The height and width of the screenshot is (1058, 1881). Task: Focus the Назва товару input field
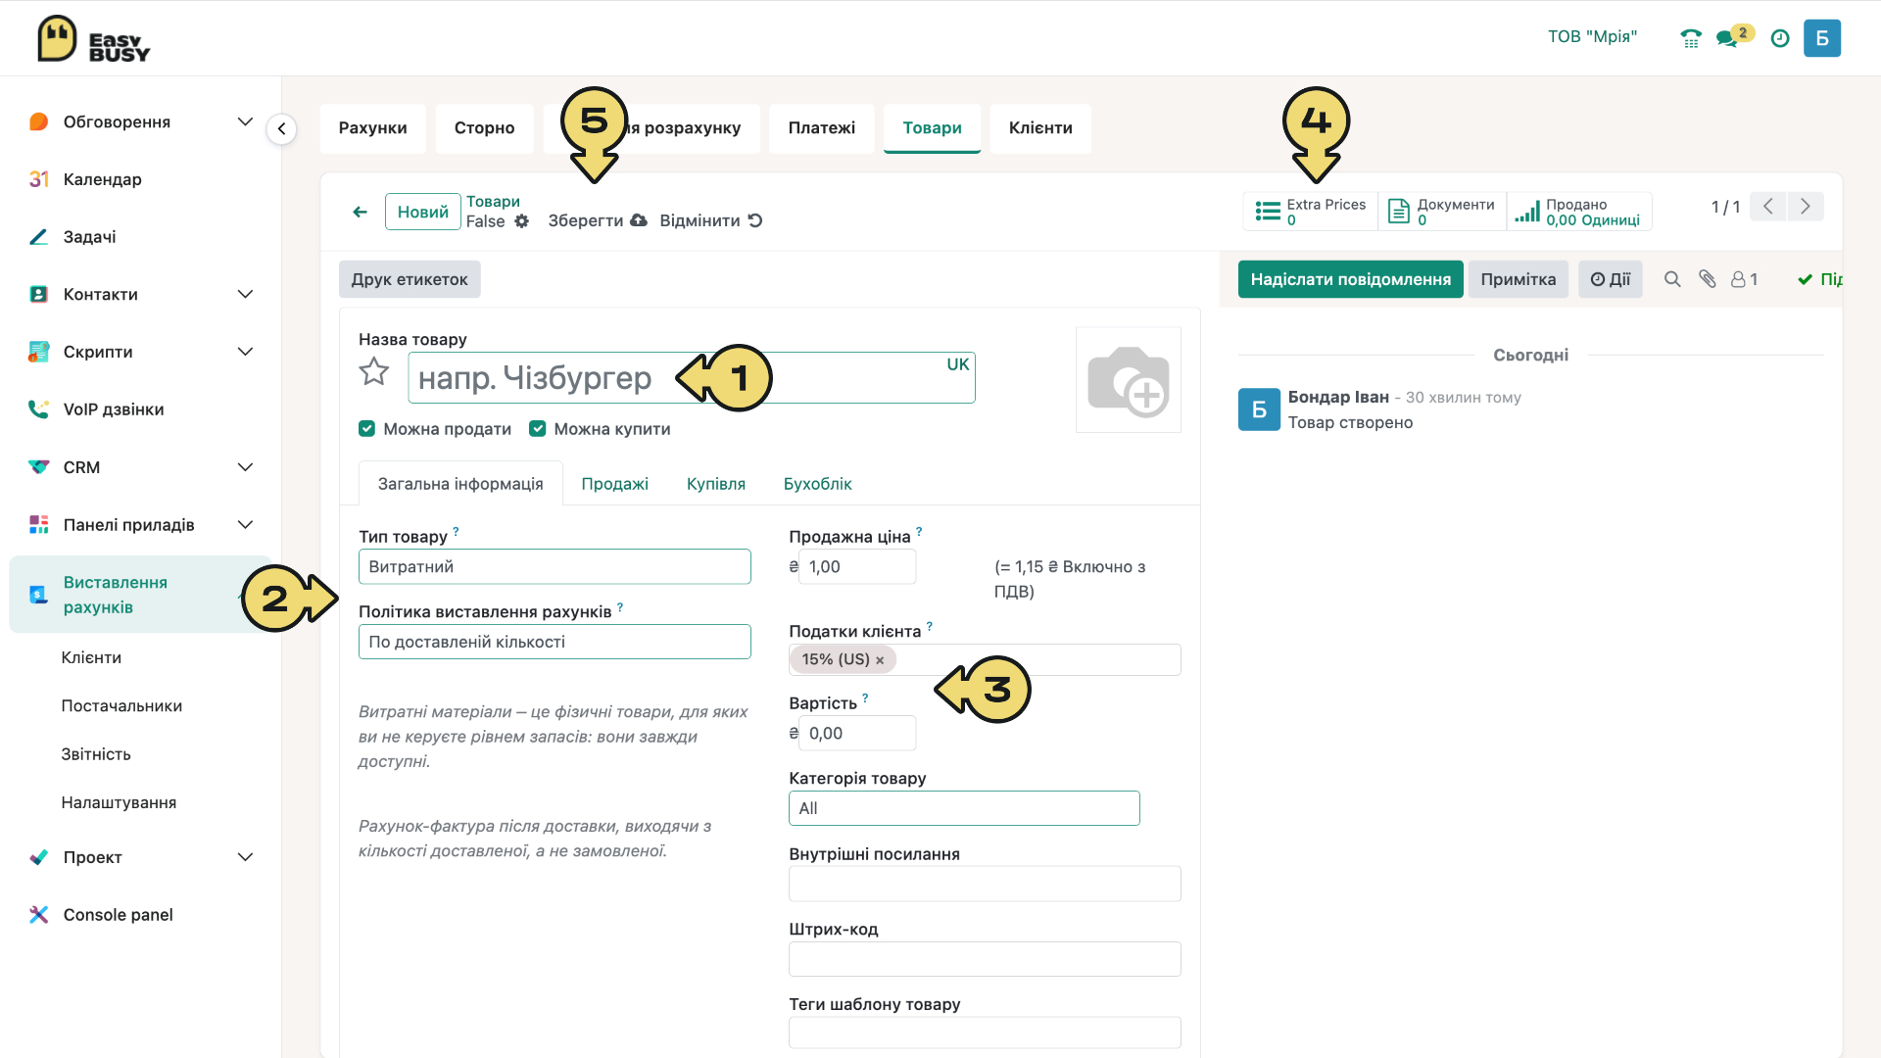[691, 378]
